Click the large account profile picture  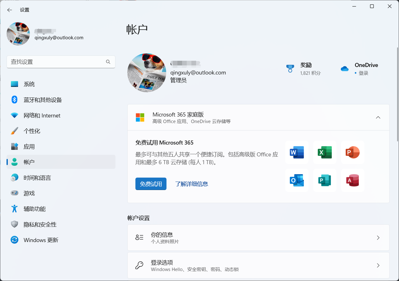click(147, 73)
